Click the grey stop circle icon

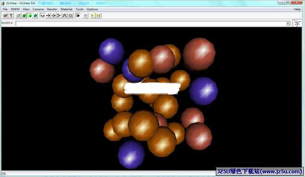click(85, 16)
